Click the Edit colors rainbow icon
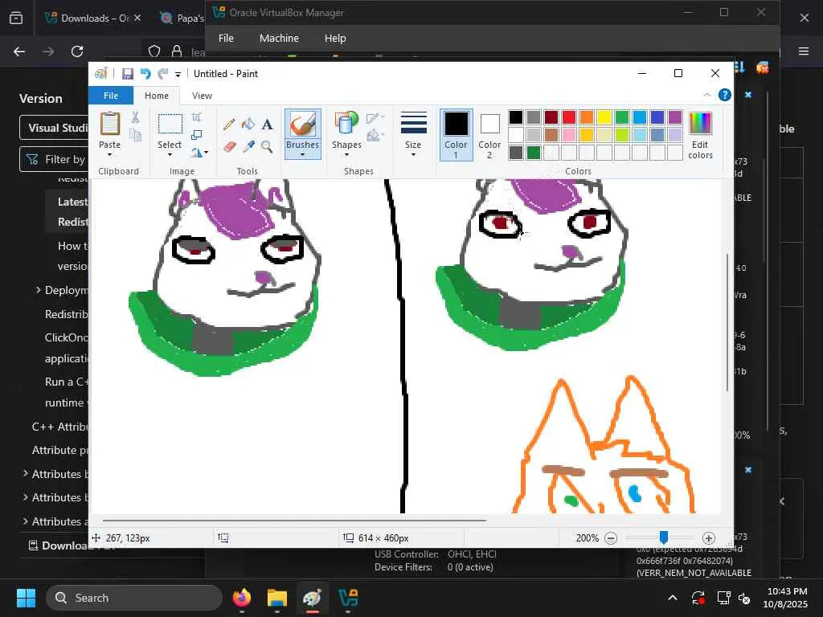The height and width of the screenshot is (617, 823). 700,123
